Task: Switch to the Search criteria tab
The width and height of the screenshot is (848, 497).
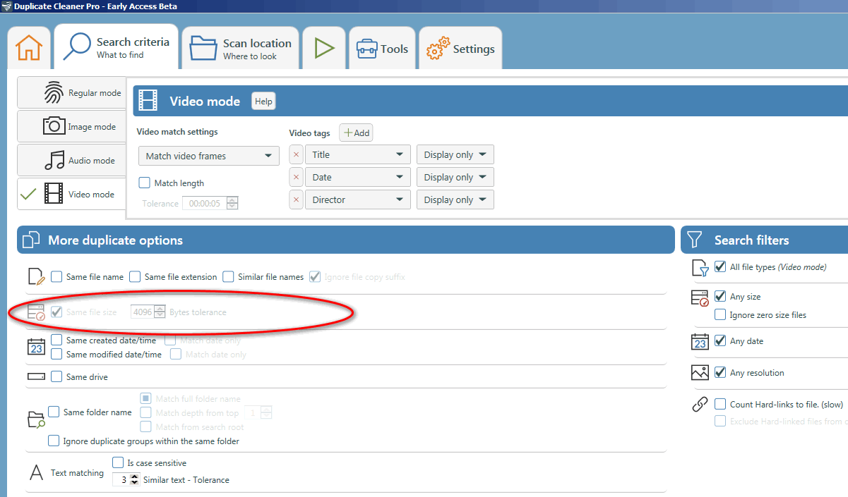Action: click(x=116, y=48)
